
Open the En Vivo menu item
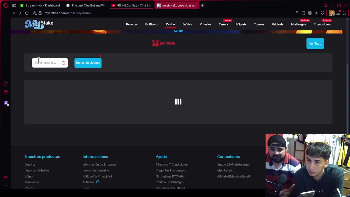pos(187,24)
